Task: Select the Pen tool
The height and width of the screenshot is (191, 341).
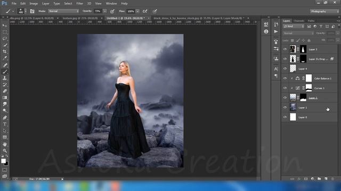Action: 5,118
